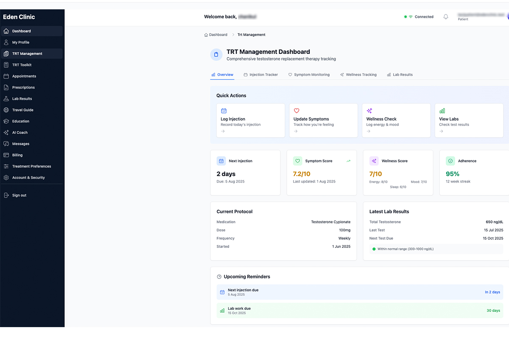Open the AI Coach section

pyautogui.click(x=19, y=132)
